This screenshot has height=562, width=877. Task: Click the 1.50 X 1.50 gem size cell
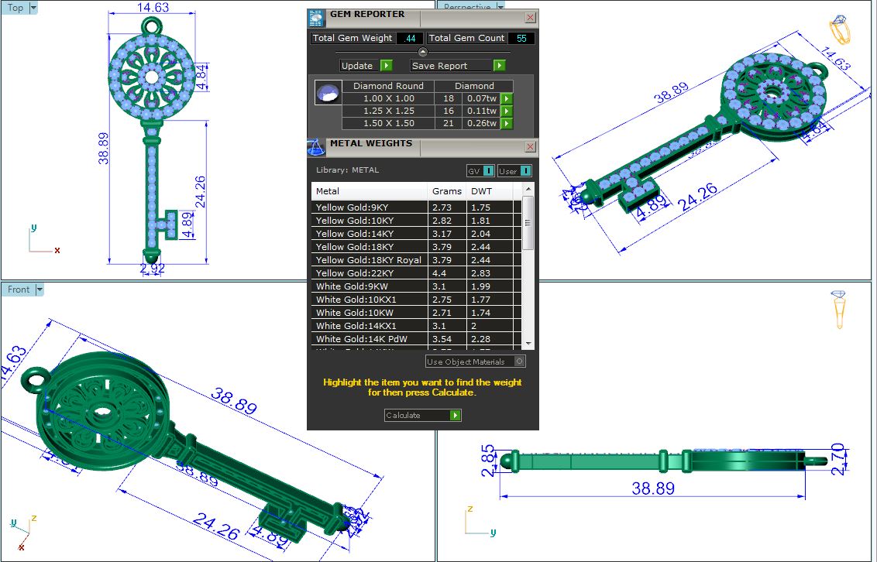(x=388, y=123)
